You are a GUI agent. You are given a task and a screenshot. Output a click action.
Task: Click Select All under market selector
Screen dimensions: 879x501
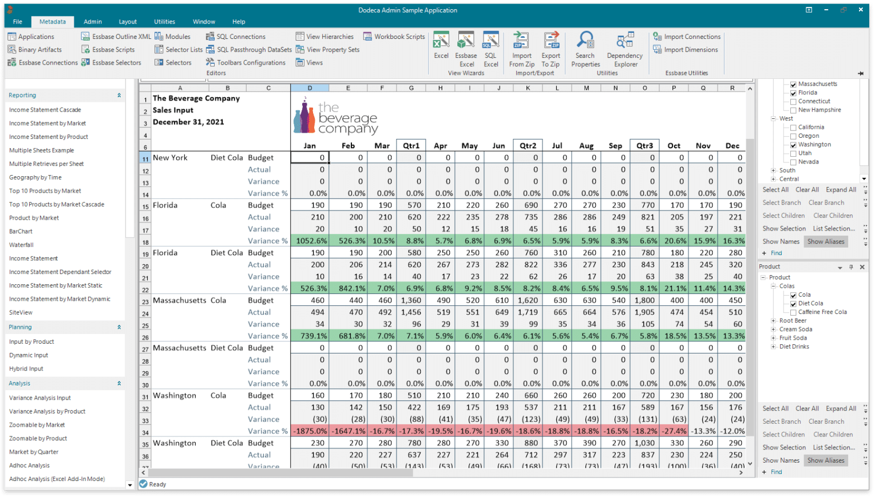[775, 189]
